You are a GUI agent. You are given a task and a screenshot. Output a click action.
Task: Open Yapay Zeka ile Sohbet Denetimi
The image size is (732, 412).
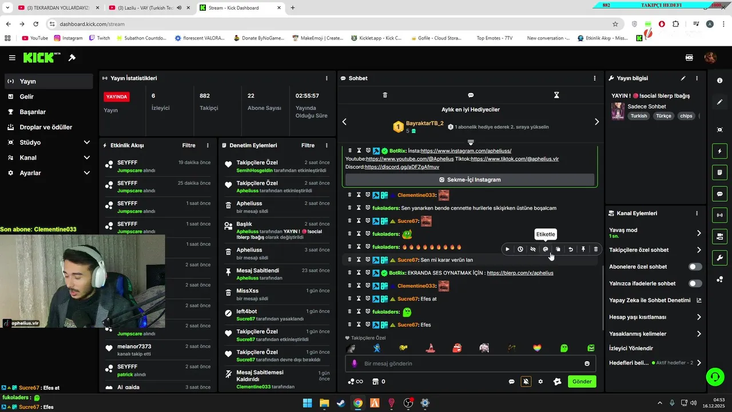coord(655,300)
